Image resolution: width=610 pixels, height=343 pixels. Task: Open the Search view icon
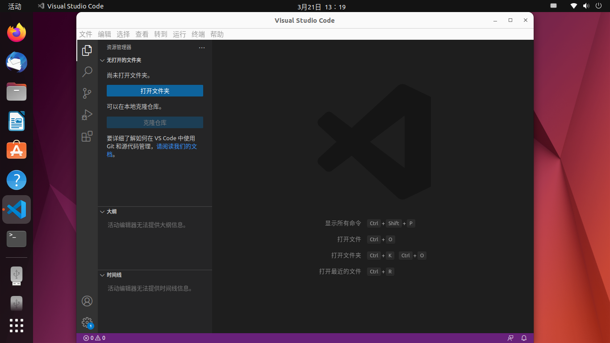click(87, 71)
